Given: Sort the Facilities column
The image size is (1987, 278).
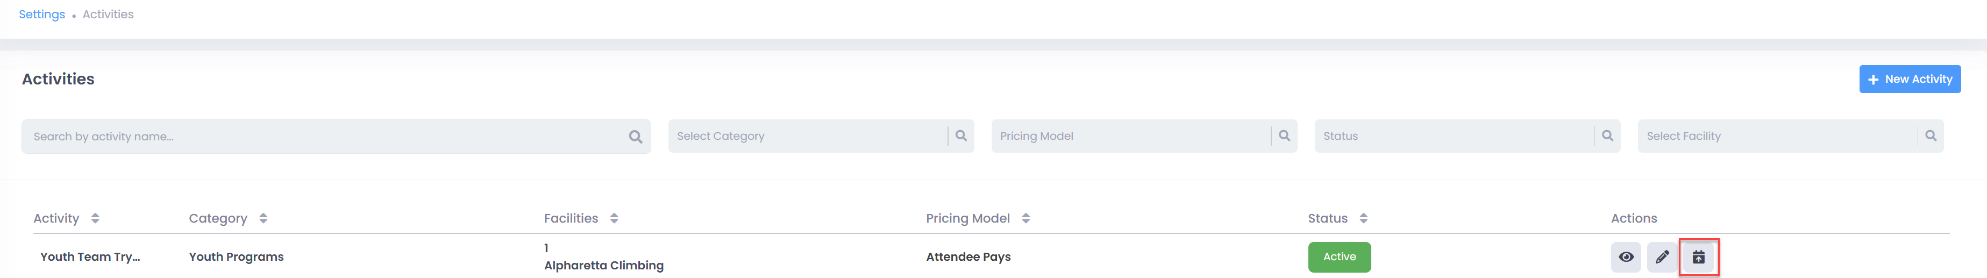Looking at the screenshot, I should 614,218.
